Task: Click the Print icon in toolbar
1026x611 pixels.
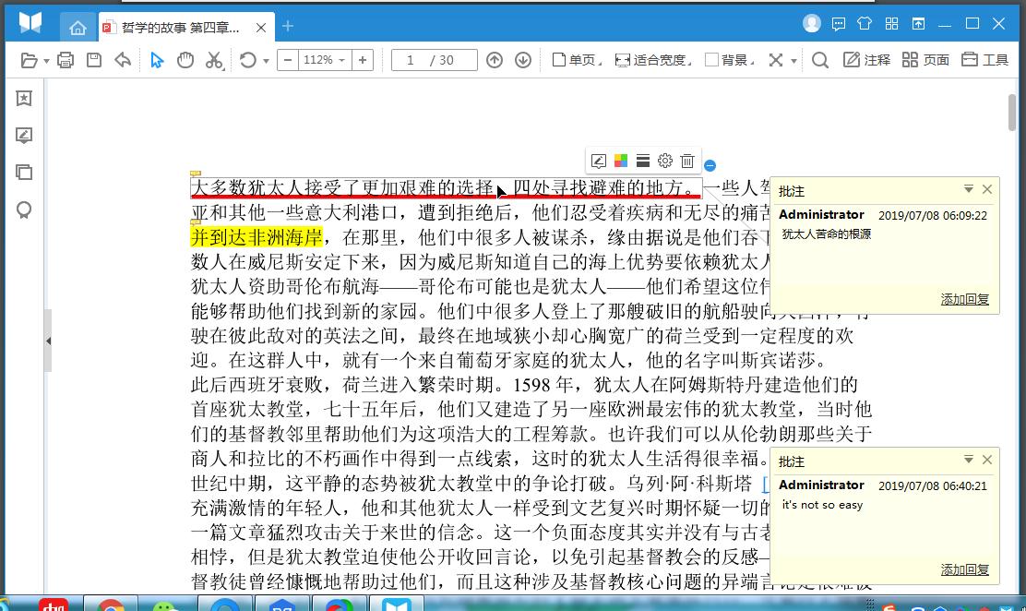Action: pos(66,60)
